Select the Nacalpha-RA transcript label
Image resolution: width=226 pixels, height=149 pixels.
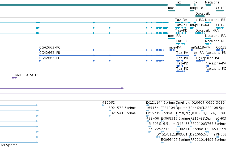(215, 36)
